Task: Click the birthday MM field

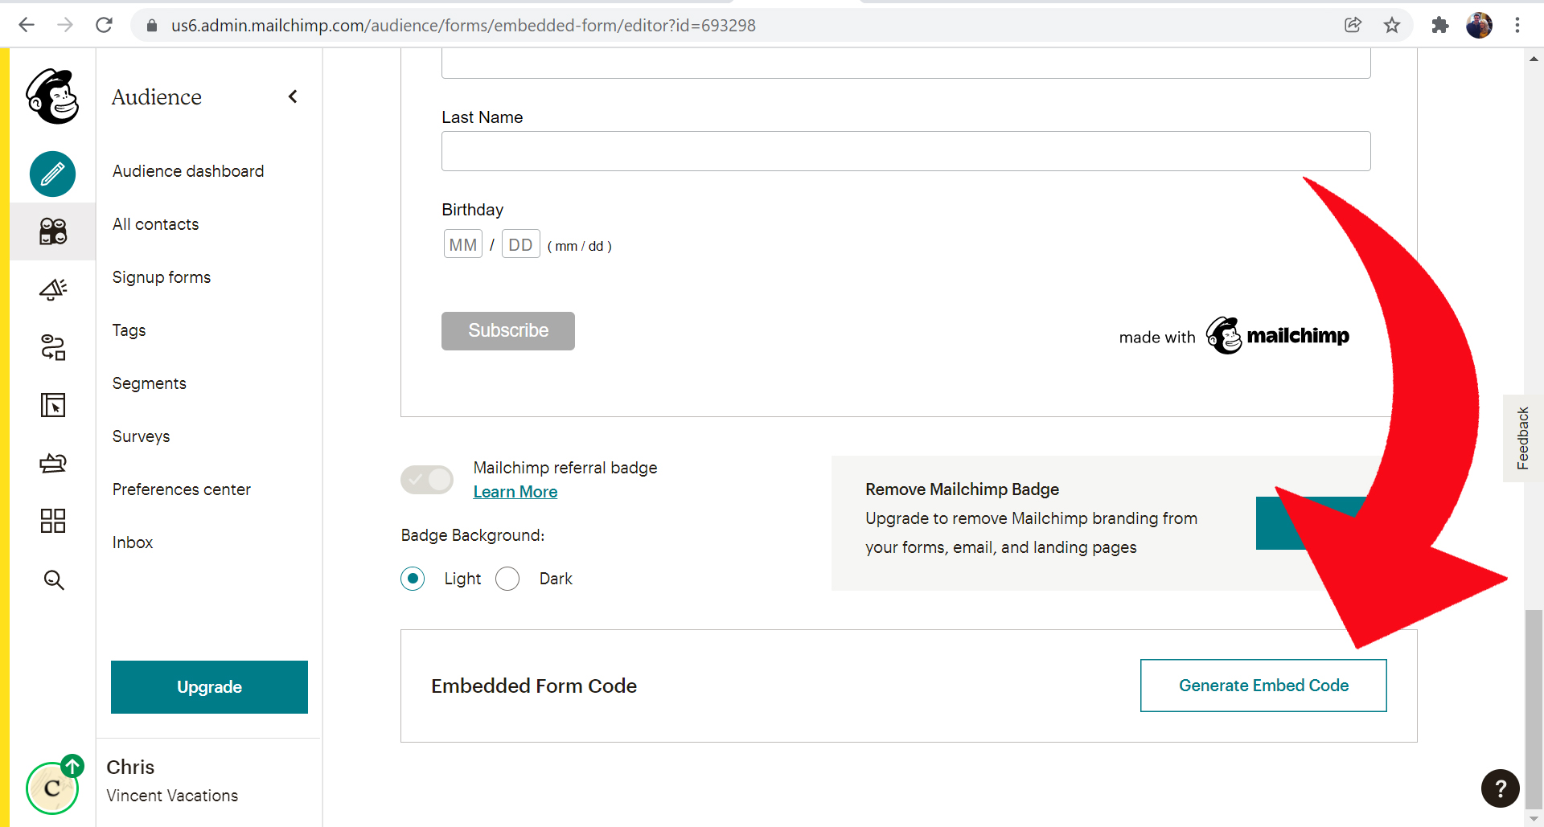Action: coord(463,244)
